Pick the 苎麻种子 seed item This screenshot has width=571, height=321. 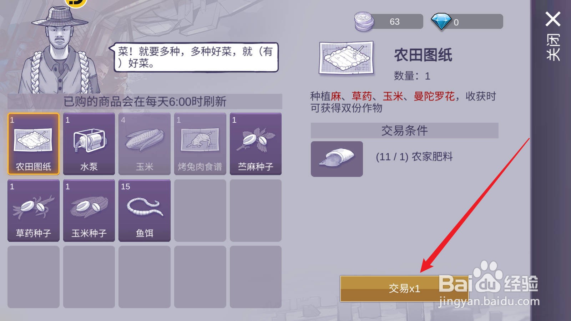point(256,144)
